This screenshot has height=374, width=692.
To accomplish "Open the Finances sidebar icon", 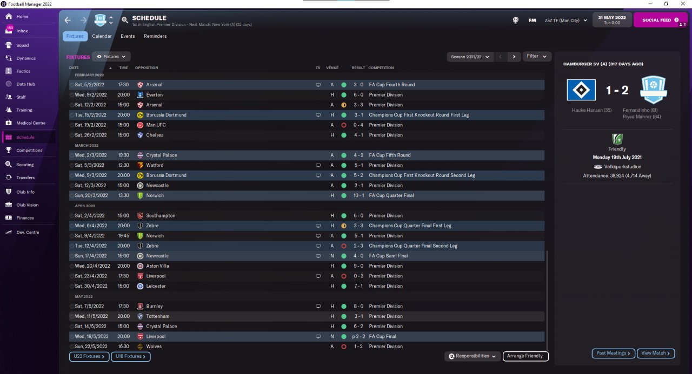I will tap(9, 218).
